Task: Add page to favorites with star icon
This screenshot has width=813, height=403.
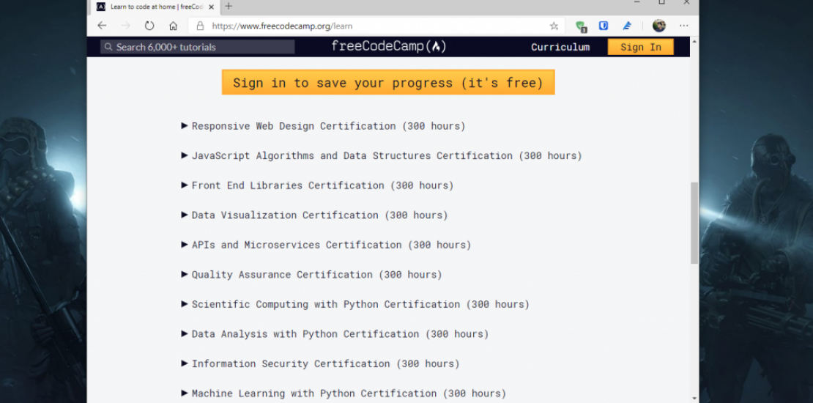Action: click(554, 26)
